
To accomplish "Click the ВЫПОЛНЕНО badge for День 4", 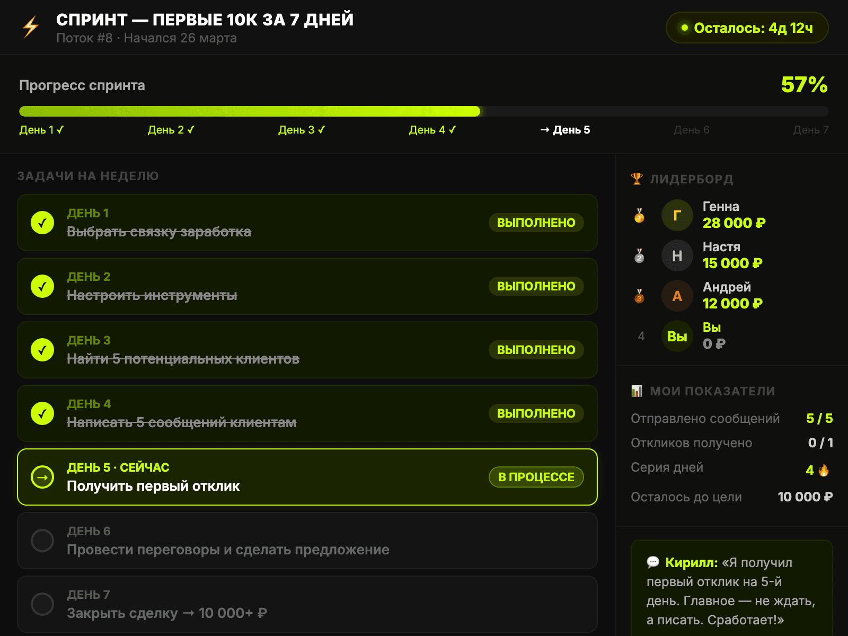I will (536, 413).
